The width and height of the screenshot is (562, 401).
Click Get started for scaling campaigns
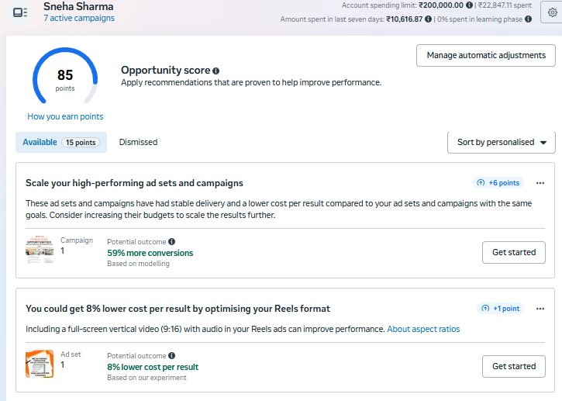coord(514,252)
